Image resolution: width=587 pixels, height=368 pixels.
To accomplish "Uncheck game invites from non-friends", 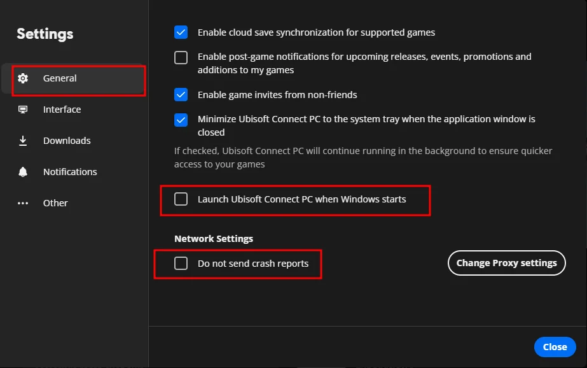I will pos(181,95).
